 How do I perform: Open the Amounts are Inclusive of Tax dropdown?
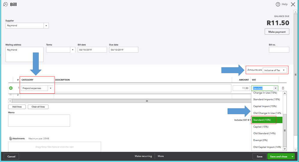pyautogui.click(x=283, y=70)
